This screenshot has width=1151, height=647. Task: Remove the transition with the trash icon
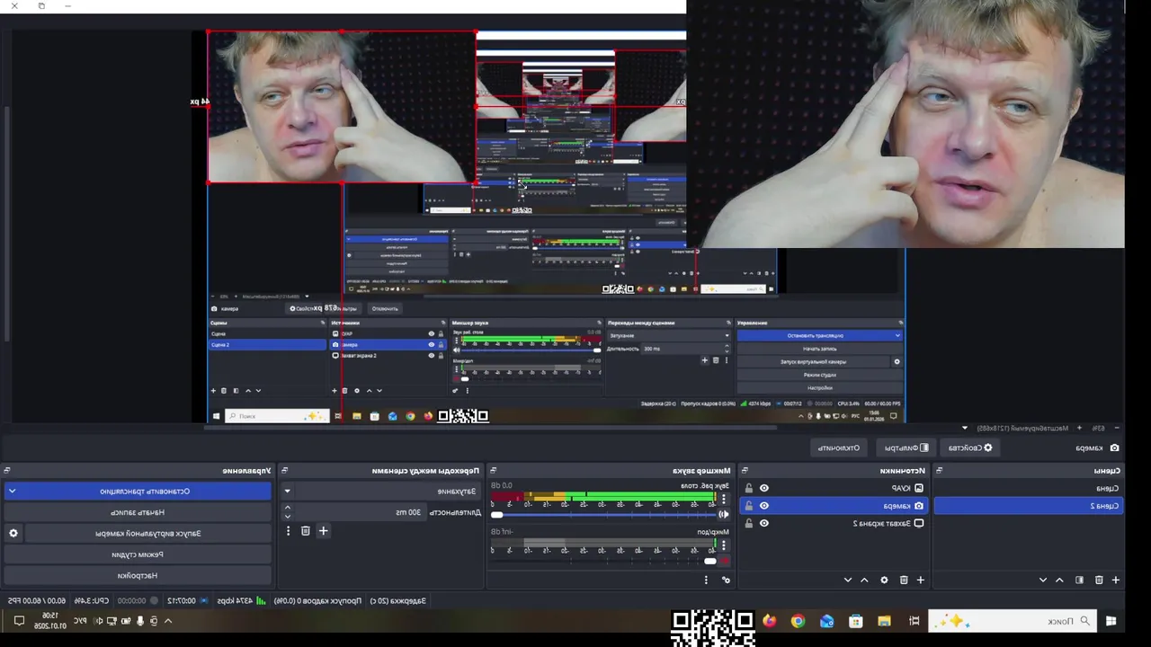[x=306, y=531]
